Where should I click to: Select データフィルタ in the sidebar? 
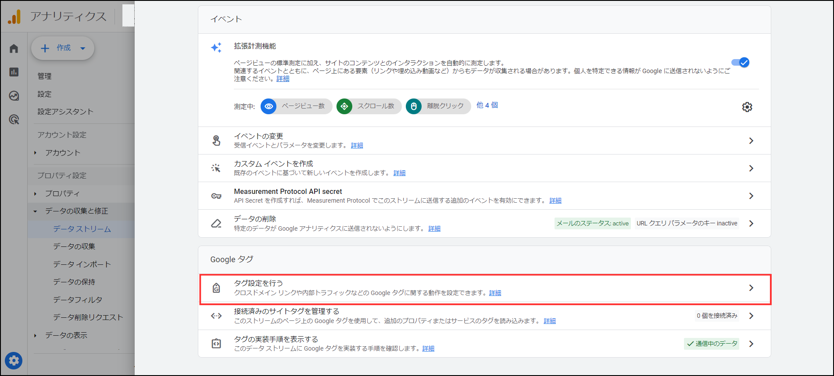pyautogui.click(x=78, y=300)
